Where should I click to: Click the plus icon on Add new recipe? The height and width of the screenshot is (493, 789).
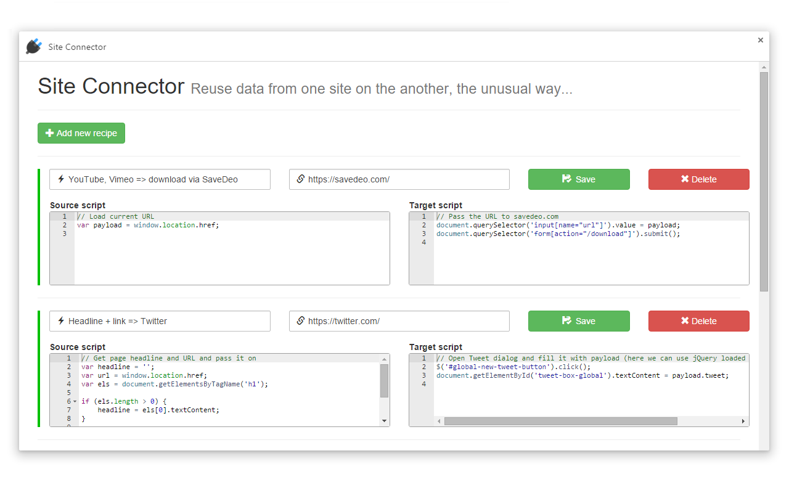(49, 133)
